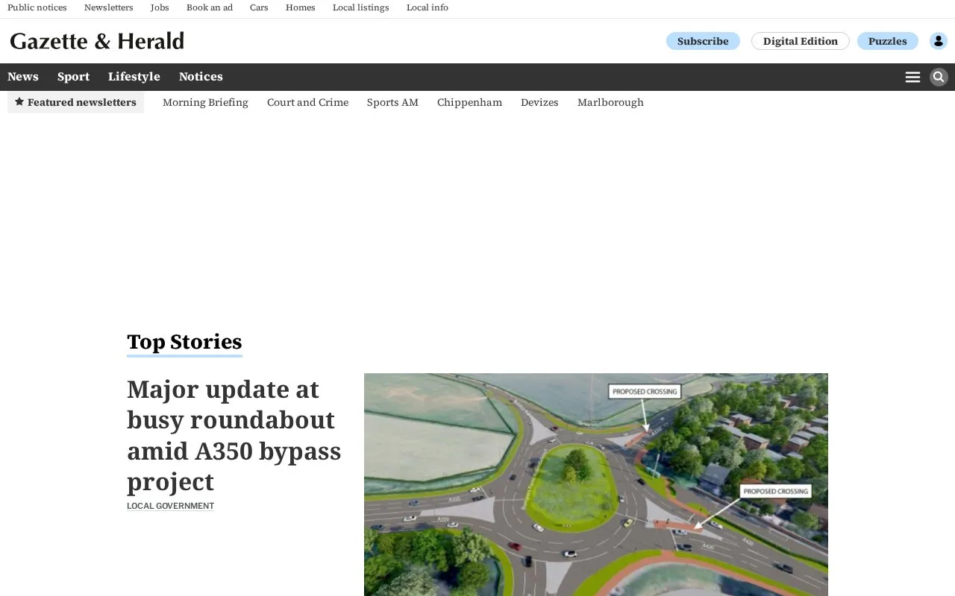Image resolution: width=955 pixels, height=596 pixels.
Task: Click the Featured newsletters label
Action: [x=75, y=102]
